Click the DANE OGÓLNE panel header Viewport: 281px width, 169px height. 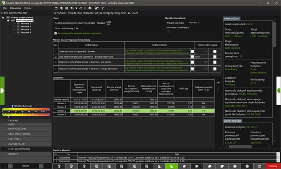click(232, 19)
